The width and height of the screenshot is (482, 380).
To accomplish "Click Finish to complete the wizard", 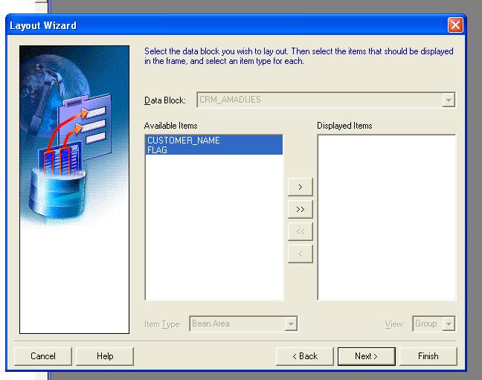I will [x=428, y=356].
